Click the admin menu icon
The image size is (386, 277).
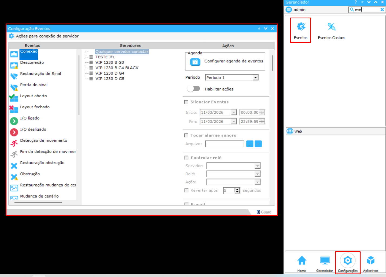point(289,10)
